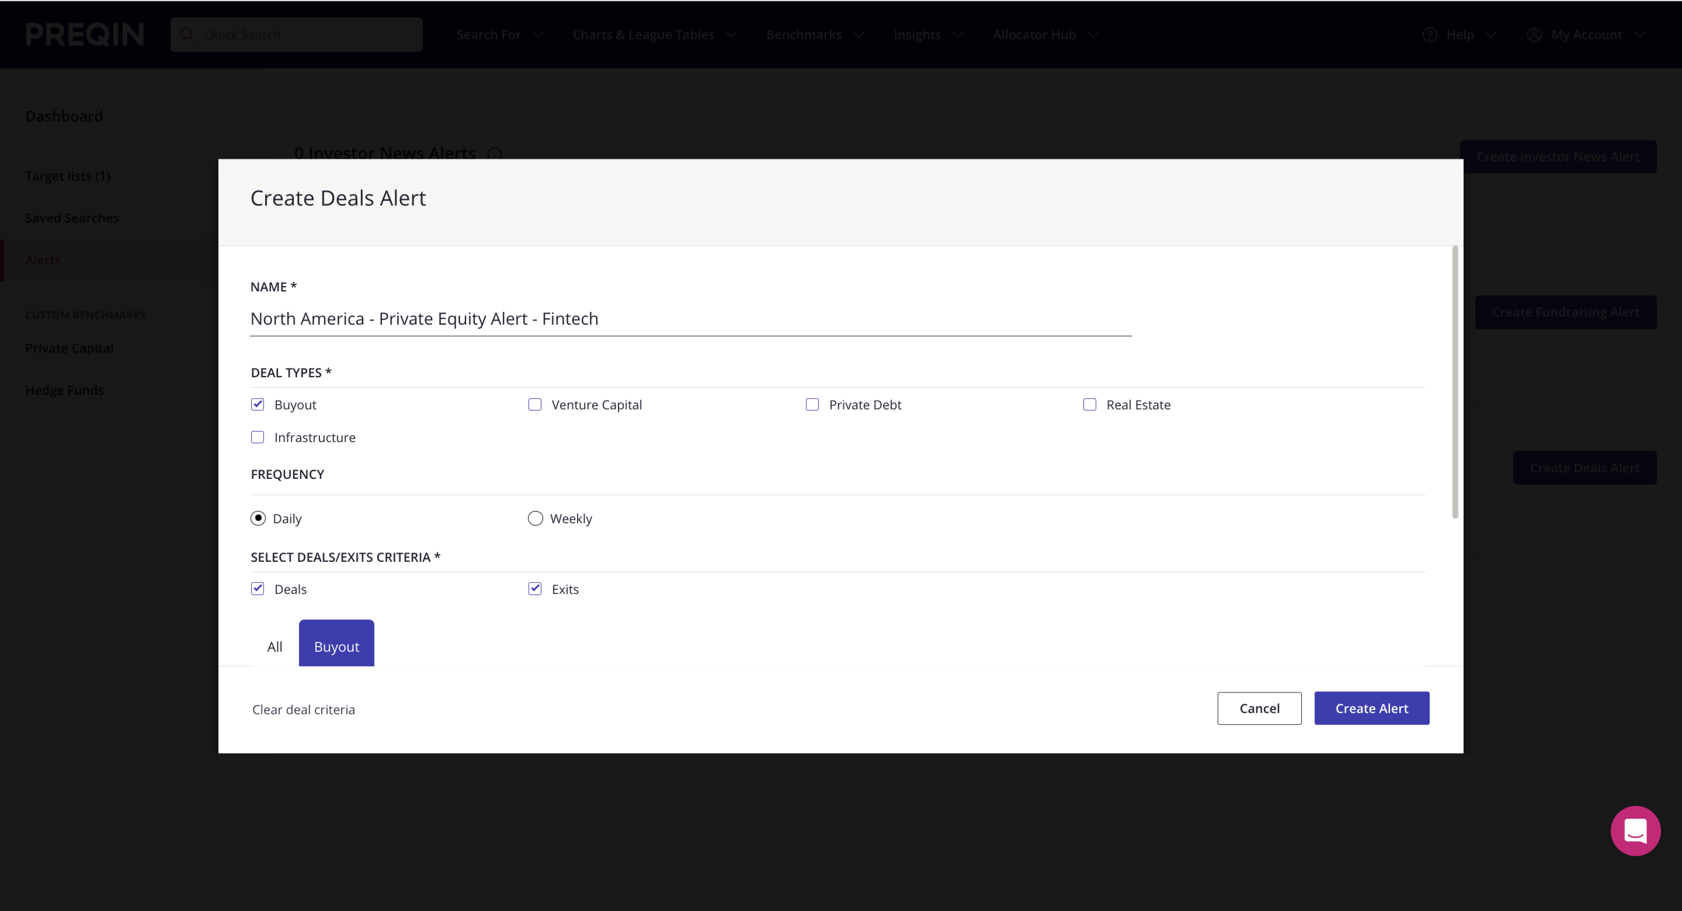This screenshot has height=911, width=1682.
Task: Select Weekly frequency radio button
Action: (535, 518)
